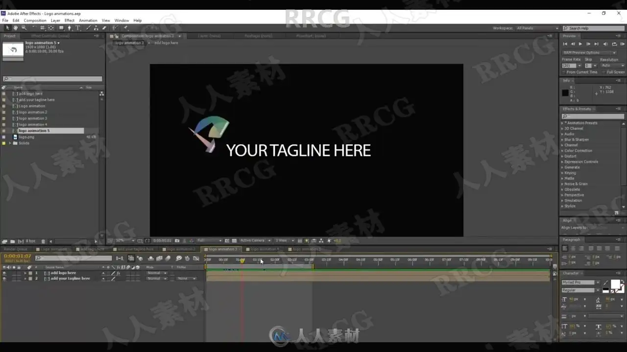Open the Active Camera dropdown
Screen dimensions: 627x352
(x=255, y=241)
